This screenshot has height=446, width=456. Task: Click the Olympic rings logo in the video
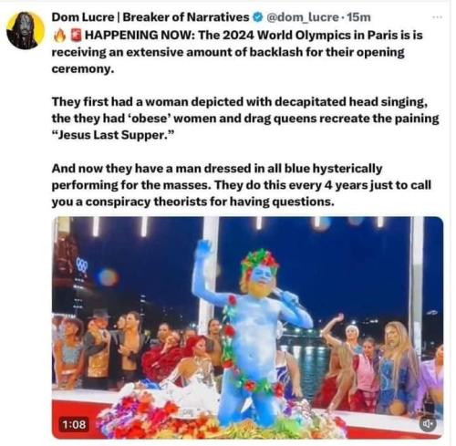tap(81, 264)
